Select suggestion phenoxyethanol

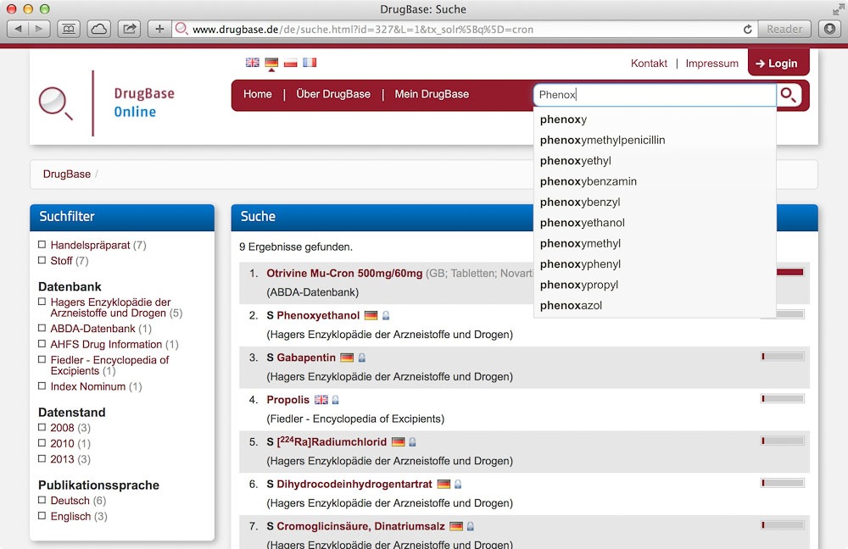[655, 223]
